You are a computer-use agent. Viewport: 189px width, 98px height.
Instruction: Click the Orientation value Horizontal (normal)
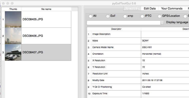(x=152, y=54)
